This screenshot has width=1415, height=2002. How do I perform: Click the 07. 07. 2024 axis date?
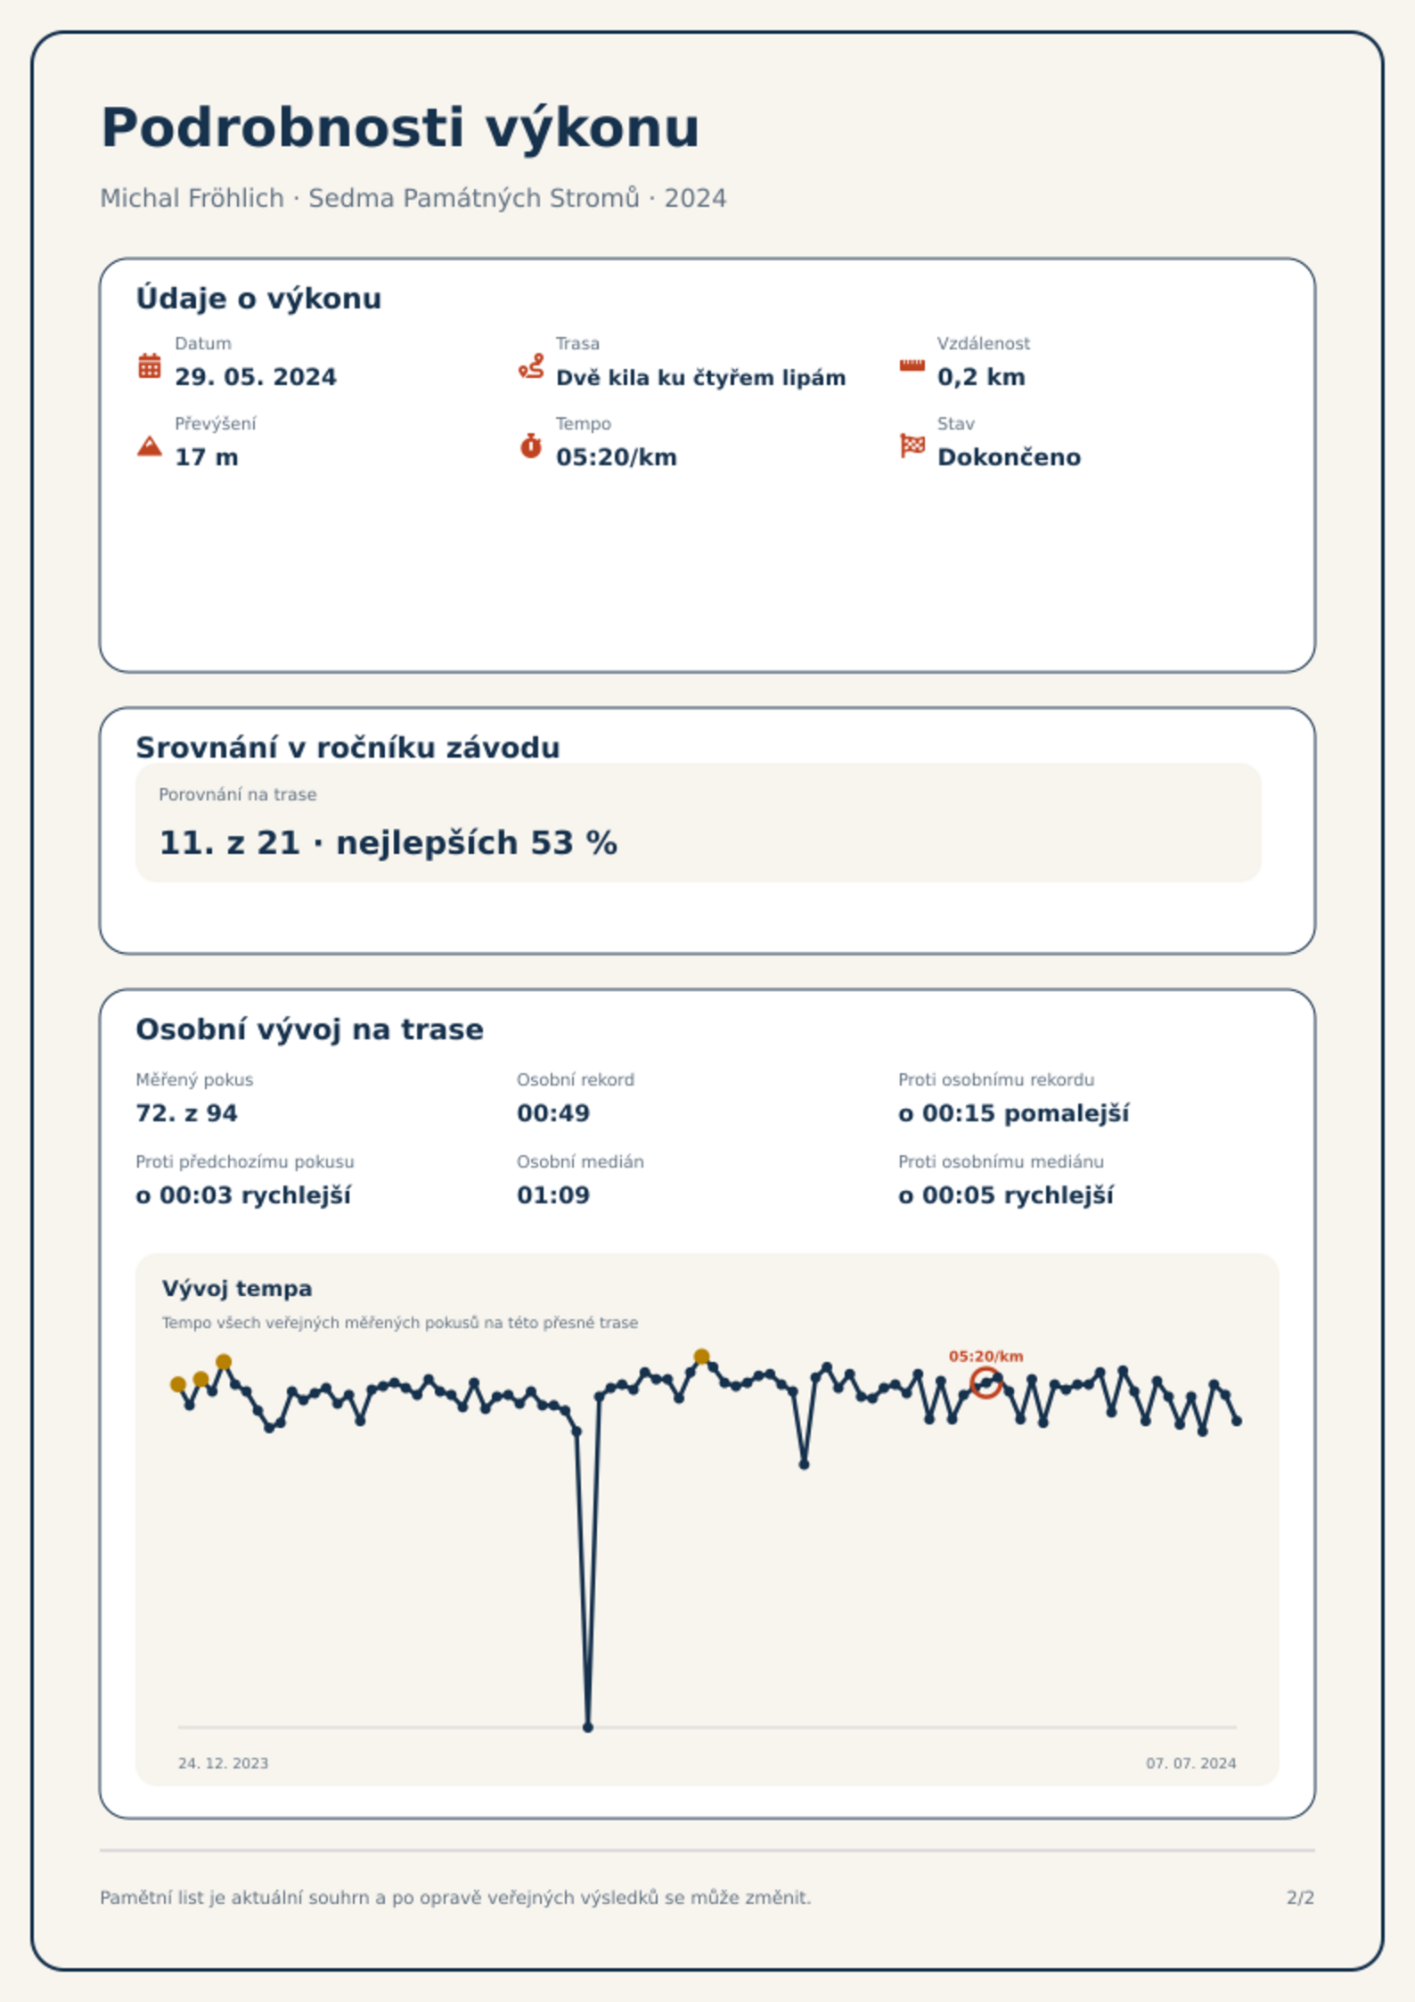coord(1191,1763)
